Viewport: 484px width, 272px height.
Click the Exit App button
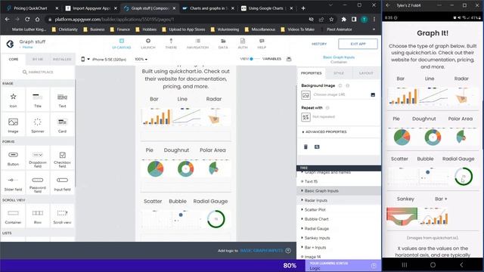tap(358, 44)
